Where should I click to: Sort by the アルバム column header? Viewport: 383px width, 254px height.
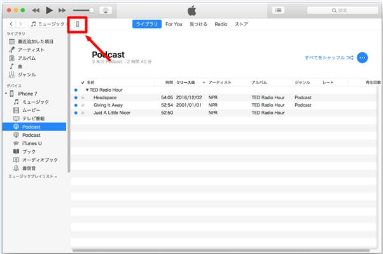point(259,82)
